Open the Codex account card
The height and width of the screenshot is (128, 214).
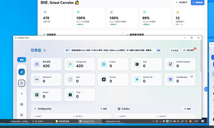(x=113, y=64)
